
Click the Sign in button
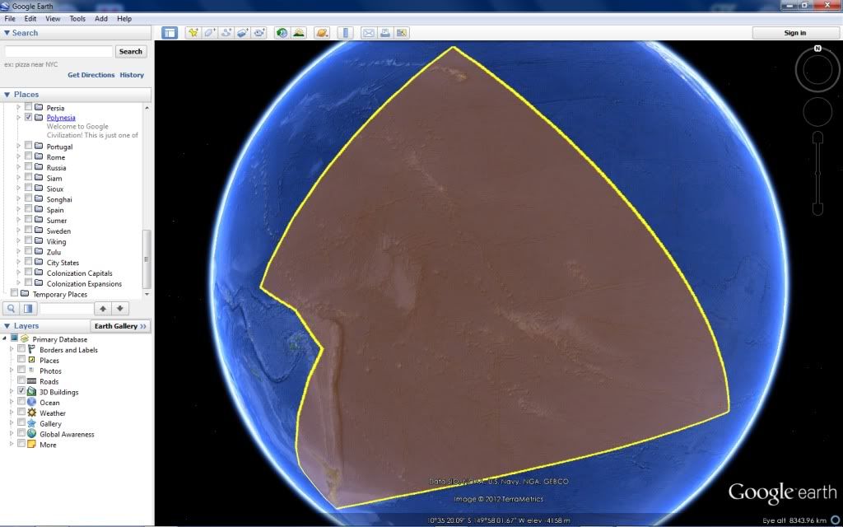pos(795,33)
